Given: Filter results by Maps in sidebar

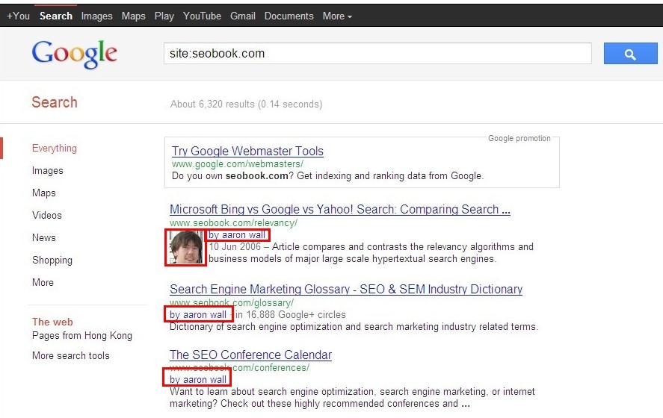Looking at the screenshot, I should click(x=44, y=193).
